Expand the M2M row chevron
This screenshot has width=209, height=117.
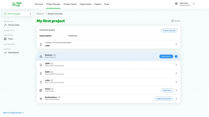point(176,73)
